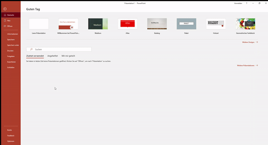Choose Schließen in the sidebar
Screen dimensions: 268x145
point(11,67)
